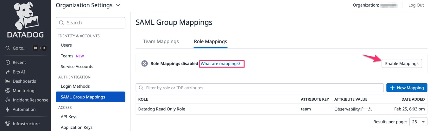
Task: Click the Dashboards chart icon
Action: click(8, 81)
